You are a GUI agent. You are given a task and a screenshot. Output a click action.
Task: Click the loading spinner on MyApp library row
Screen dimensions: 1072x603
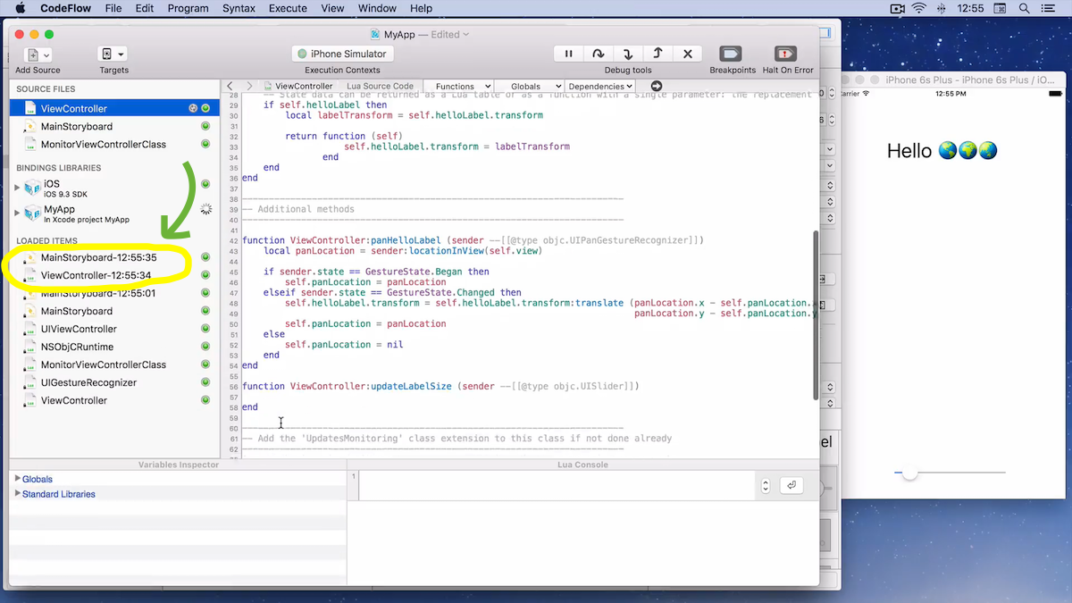click(x=206, y=209)
